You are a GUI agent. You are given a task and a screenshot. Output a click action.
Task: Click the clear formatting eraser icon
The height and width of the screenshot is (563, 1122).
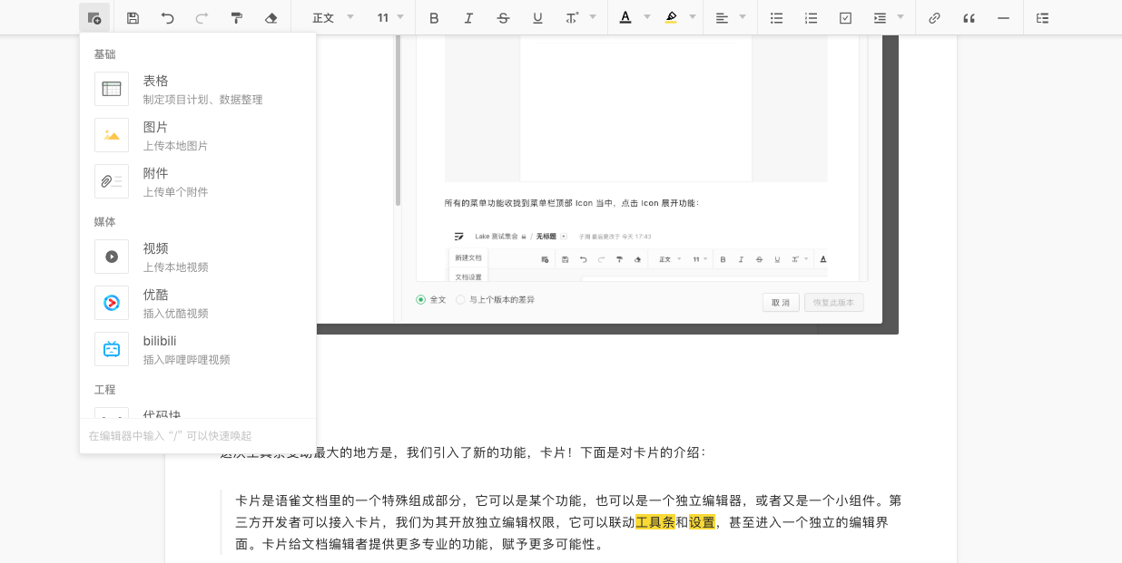271,17
